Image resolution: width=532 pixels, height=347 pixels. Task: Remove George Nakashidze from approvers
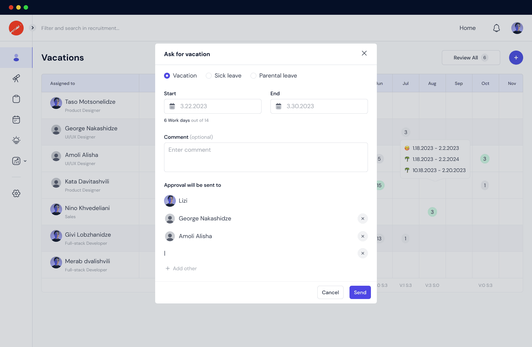click(362, 218)
